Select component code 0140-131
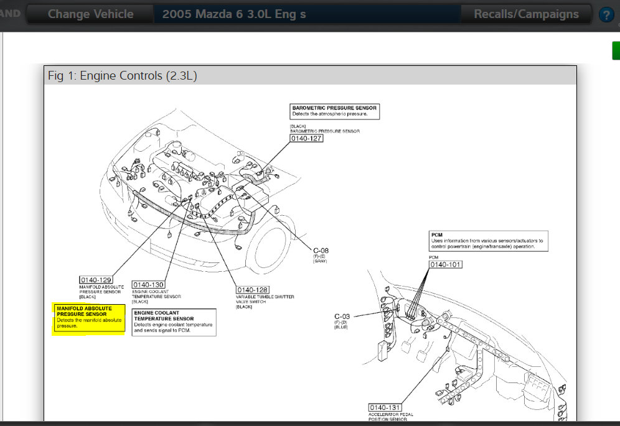This screenshot has height=426, width=620. (x=385, y=407)
